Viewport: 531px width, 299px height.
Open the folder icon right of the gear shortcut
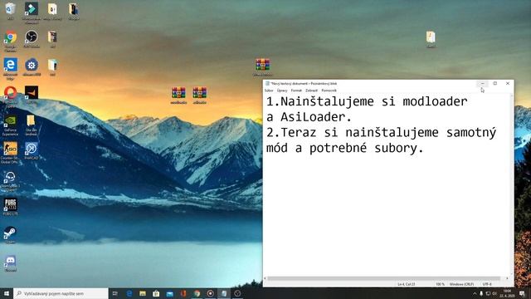pos(52,67)
